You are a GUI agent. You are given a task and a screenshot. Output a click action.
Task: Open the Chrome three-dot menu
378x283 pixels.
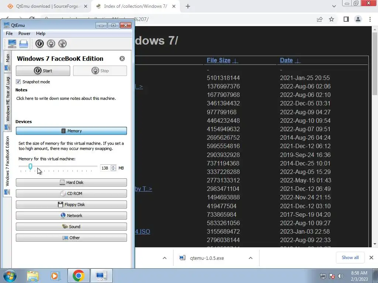(x=370, y=19)
